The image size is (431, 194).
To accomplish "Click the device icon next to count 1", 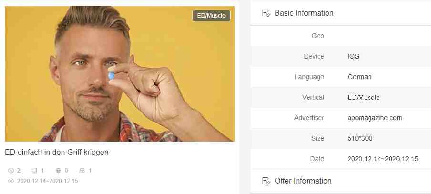I will tap(35, 171).
